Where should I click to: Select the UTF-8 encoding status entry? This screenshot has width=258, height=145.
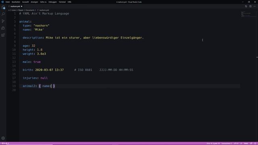pyautogui.click(x=236, y=143)
